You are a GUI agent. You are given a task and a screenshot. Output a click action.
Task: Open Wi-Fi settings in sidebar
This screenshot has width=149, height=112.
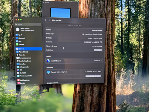pos(19,35)
